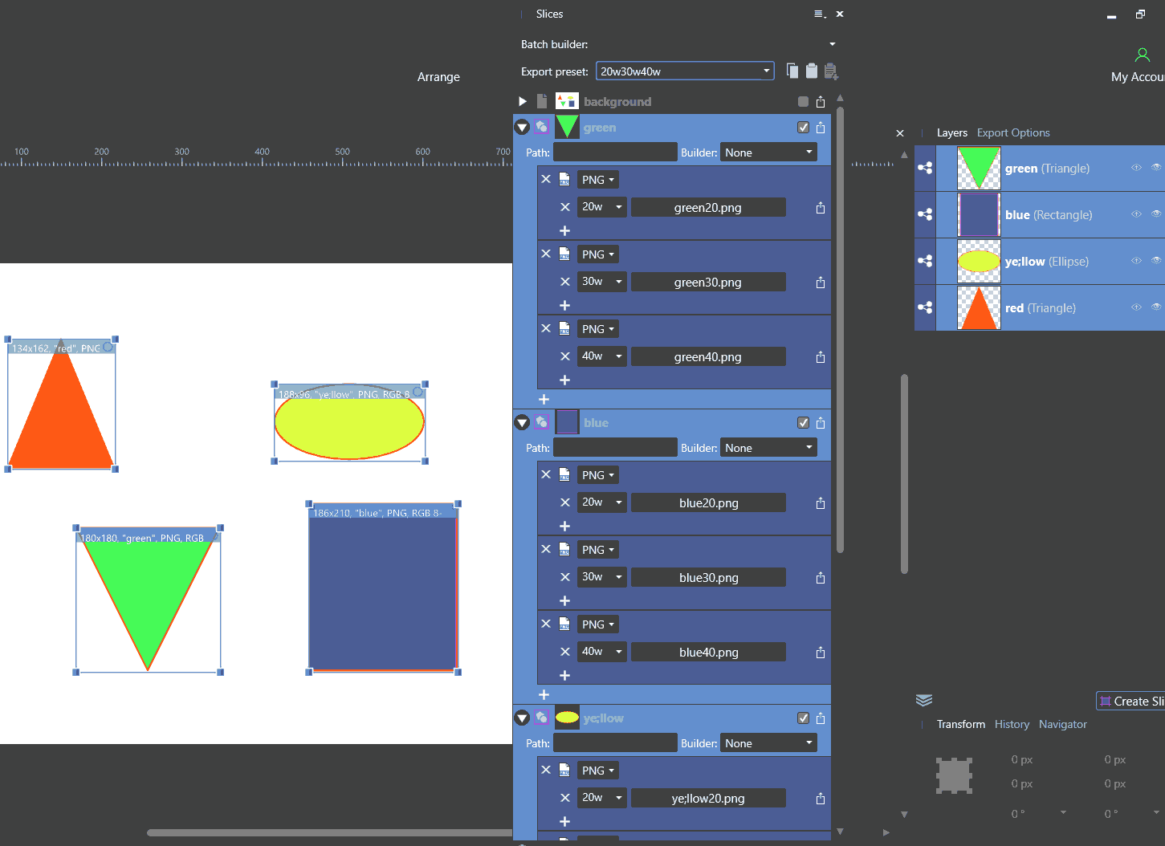Add a new export format under the green slice
Image resolution: width=1165 pixels, height=846 pixels.
(544, 399)
